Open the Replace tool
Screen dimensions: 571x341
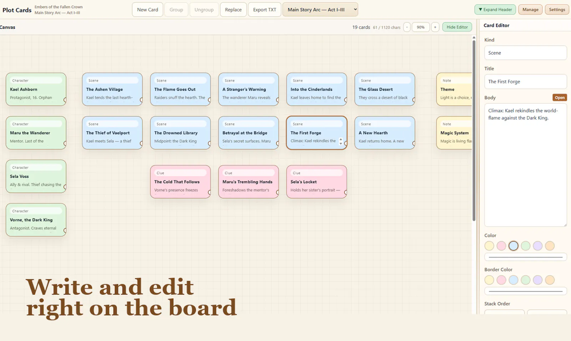click(x=233, y=10)
